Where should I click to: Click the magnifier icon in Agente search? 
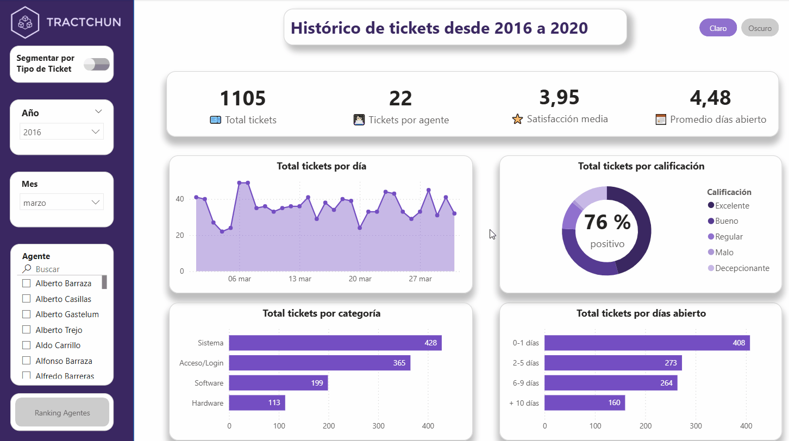pyautogui.click(x=27, y=269)
